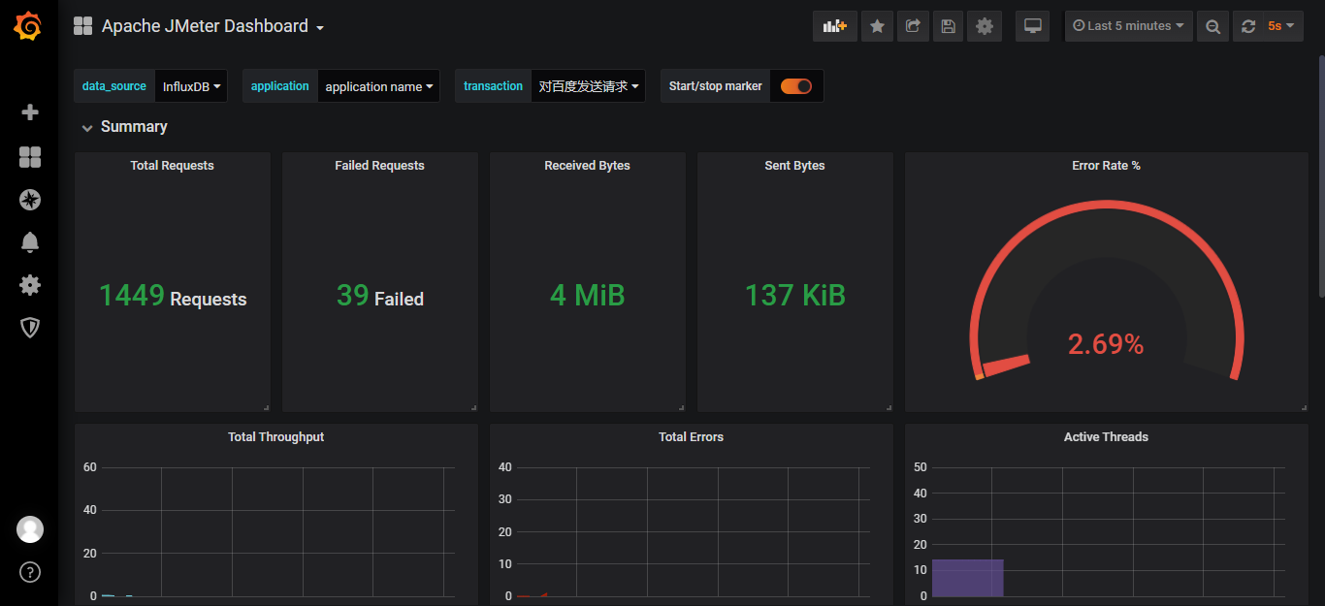Image resolution: width=1325 pixels, height=606 pixels.
Task: Open the Dashboards grid icon in sidebar
Action: pyautogui.click(x=30, y=157)
